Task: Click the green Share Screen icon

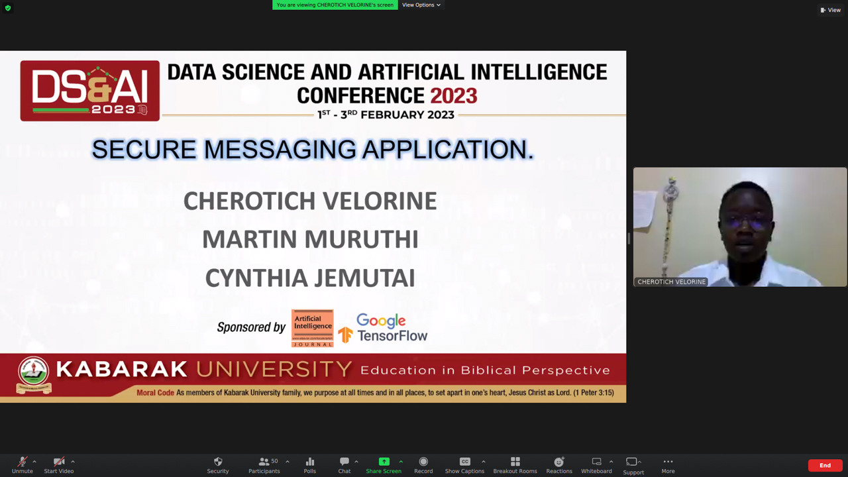Action: (x=384, y=462)
